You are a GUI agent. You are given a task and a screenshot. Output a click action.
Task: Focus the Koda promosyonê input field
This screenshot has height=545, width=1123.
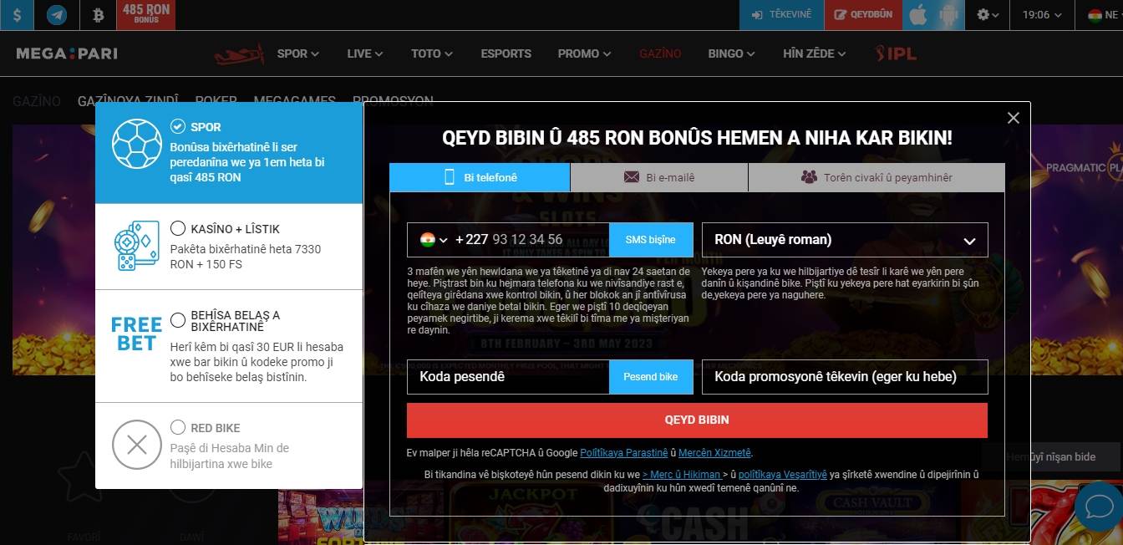point(845,377)
